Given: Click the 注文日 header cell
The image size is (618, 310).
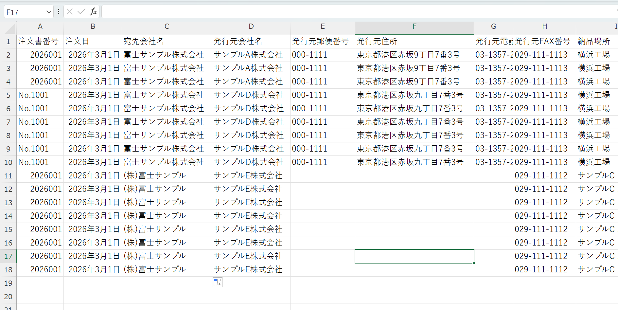Looking at the screenshot, I should [x=93, y=42].
